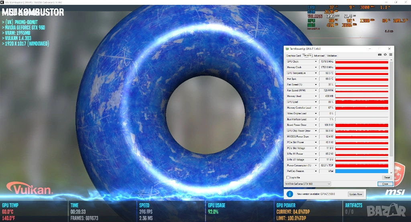Click the VRAM: 1995MB info line

(18, 33)
